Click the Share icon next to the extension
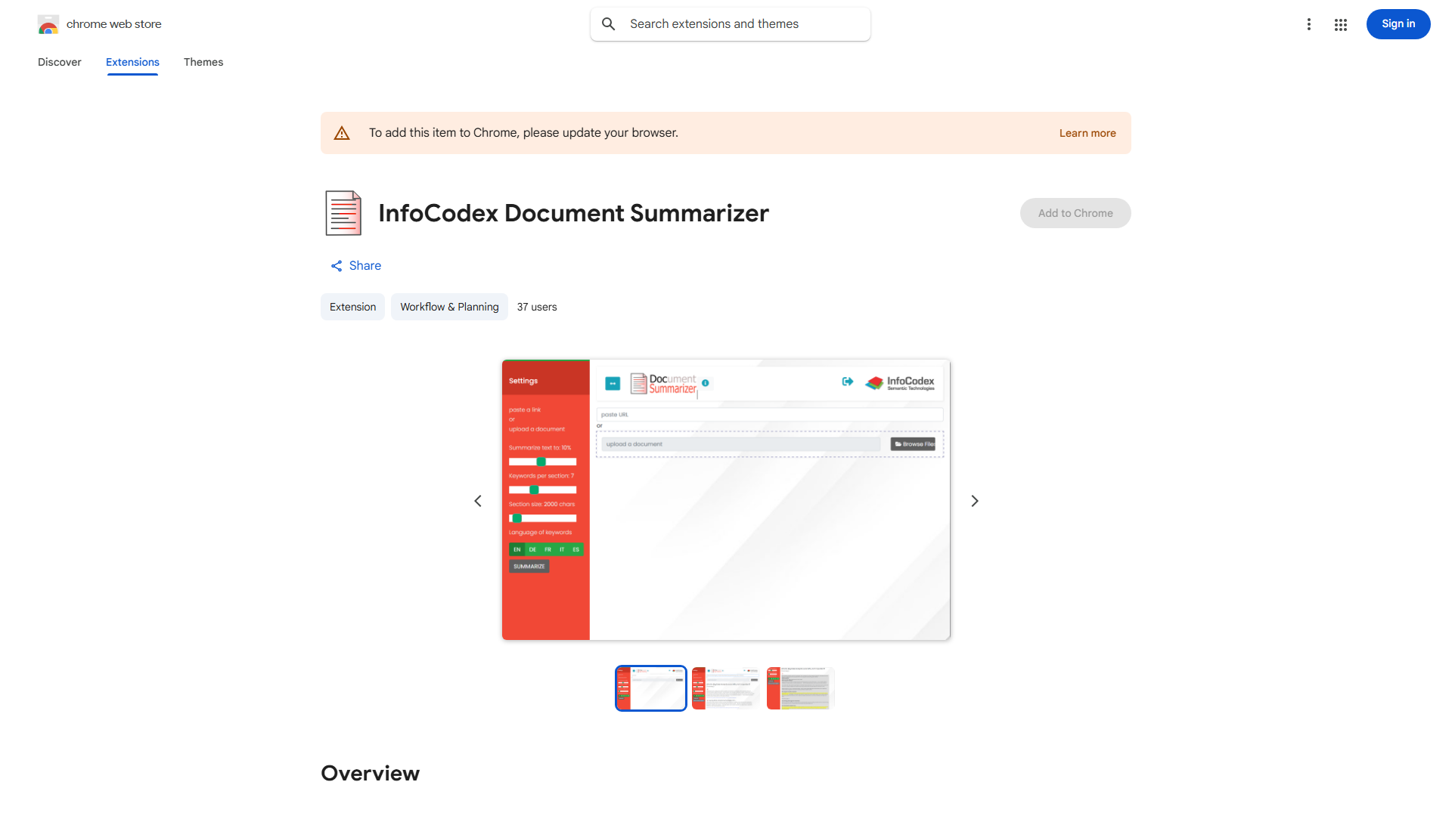 [337, 265]
